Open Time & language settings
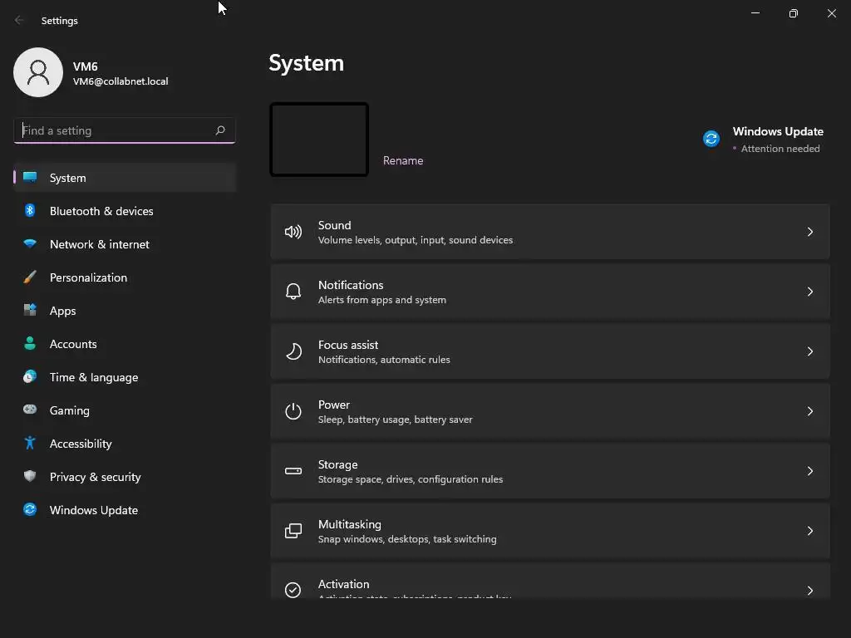Viewport: 851px width, 638px height. [x=94, y=377]
